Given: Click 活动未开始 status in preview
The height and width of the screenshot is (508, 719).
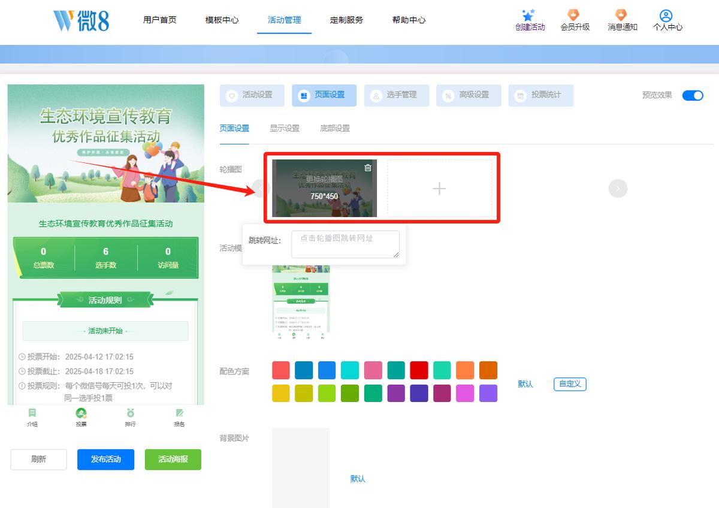Looking at the screenshot, I should [x=105, y=331].
